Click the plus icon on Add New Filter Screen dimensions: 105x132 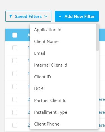[x=60, y=17]
